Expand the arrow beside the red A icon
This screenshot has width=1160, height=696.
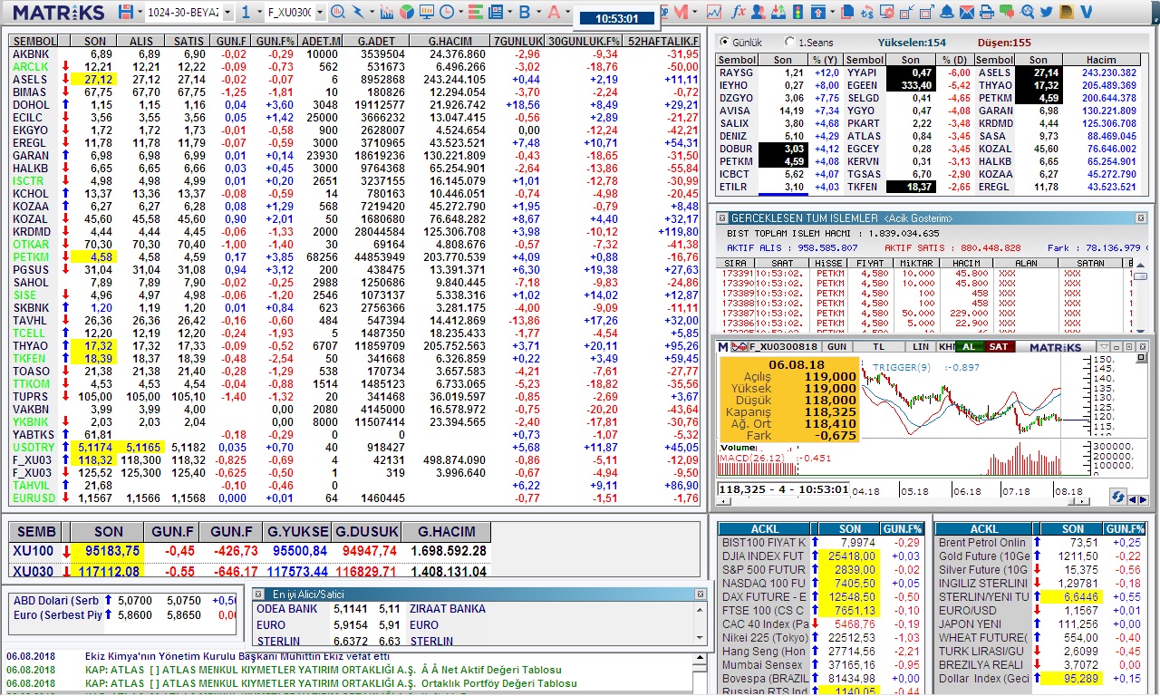568,12
